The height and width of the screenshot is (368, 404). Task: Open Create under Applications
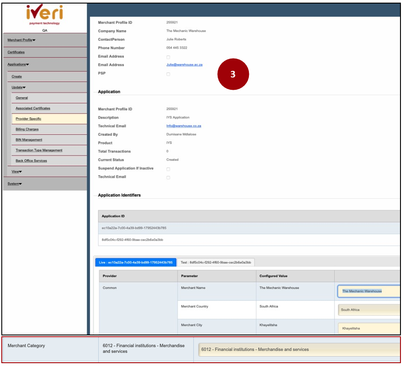pyautogui.click(x=17, y=77)
